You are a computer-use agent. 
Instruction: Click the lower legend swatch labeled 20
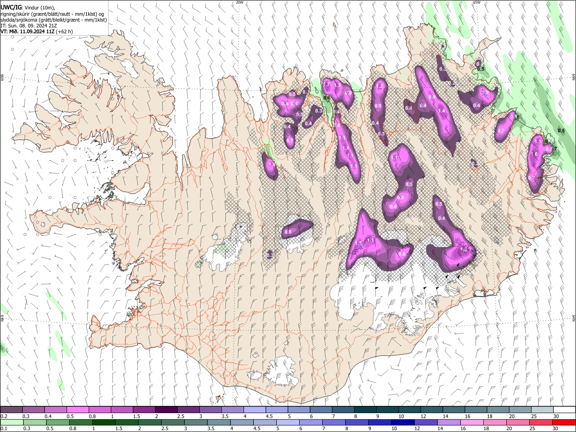(x=518, y=422)
